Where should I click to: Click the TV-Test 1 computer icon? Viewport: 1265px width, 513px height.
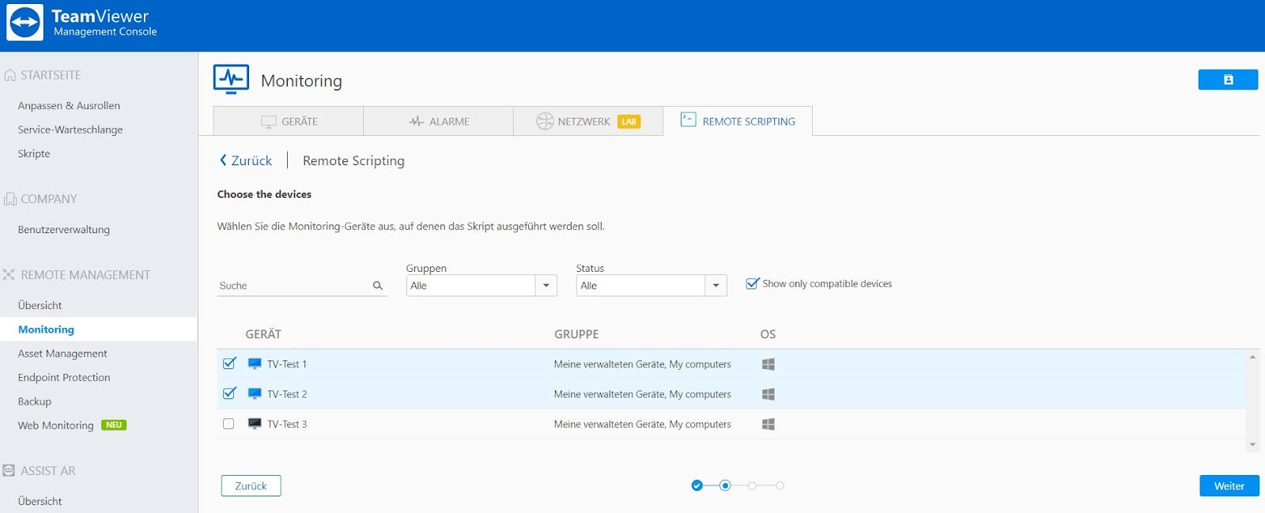pyautogui.click(x=255, y=364)
